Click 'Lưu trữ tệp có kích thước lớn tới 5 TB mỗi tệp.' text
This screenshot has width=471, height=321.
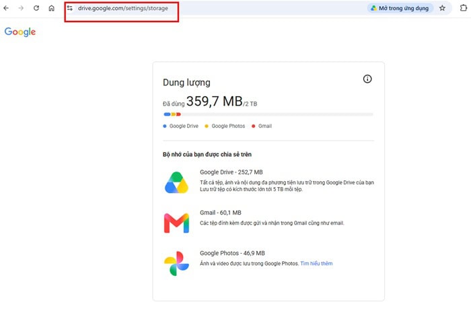pyautogui.click(x=252, y=189)
